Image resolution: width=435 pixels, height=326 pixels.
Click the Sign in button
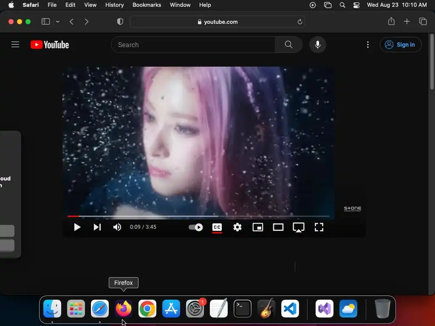[401, 45]
